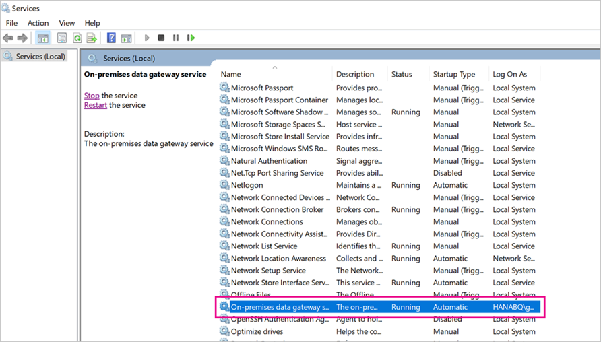Click the Stop the service link
The width and height of the screenshot is (601, 342).
(92, 96)
